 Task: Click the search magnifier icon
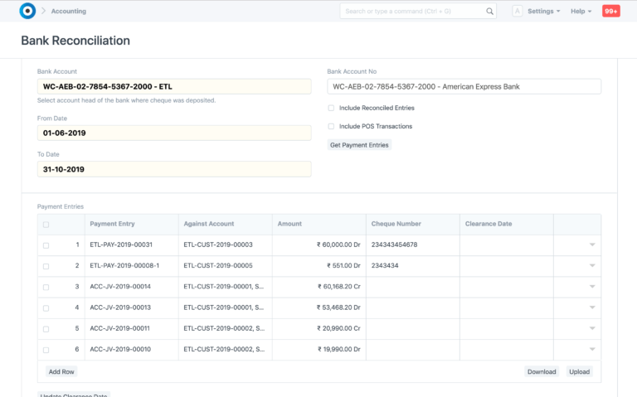pos(489,12)
